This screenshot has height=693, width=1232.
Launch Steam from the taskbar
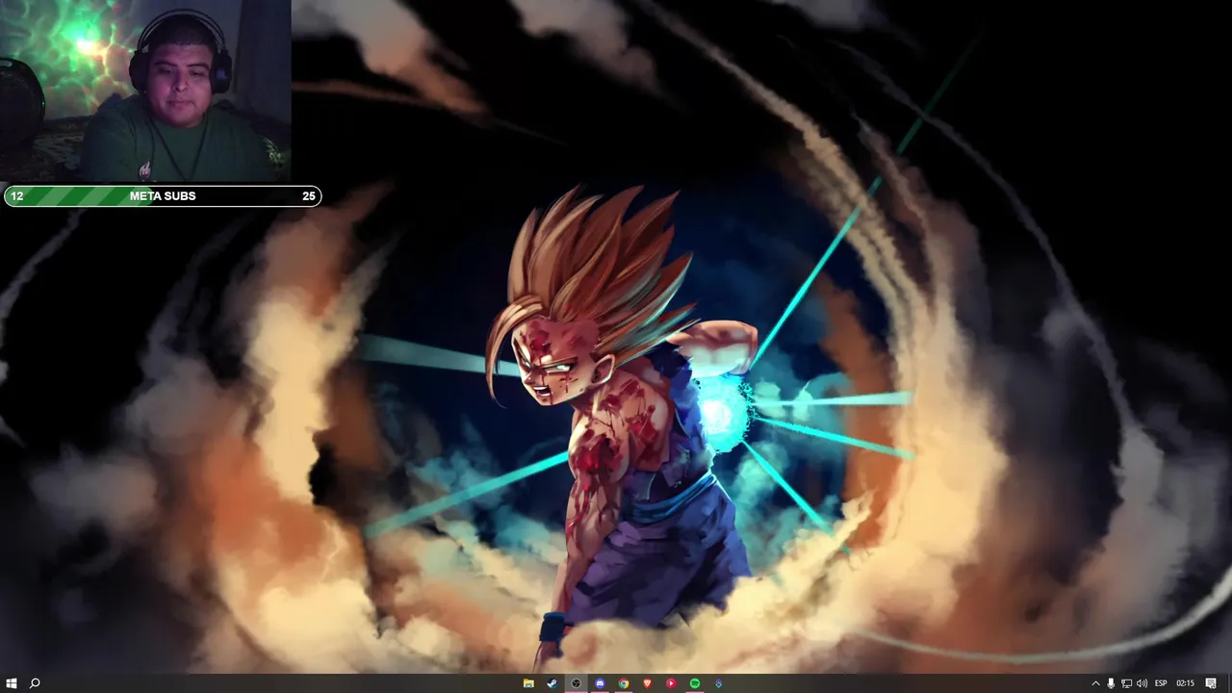[x=552, y=683]
